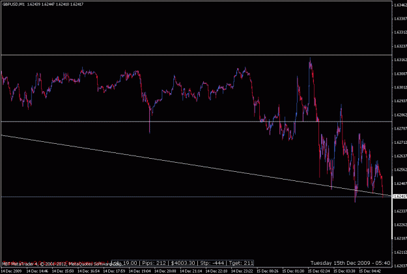Click the 15 Dec 00:26 time label
This screenshot has height=274, width=407.
268,271
